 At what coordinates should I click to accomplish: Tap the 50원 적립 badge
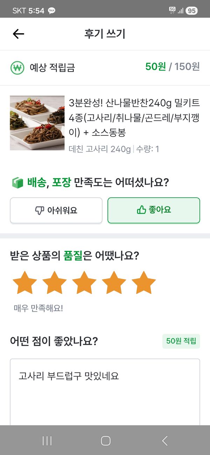[181, 341]
